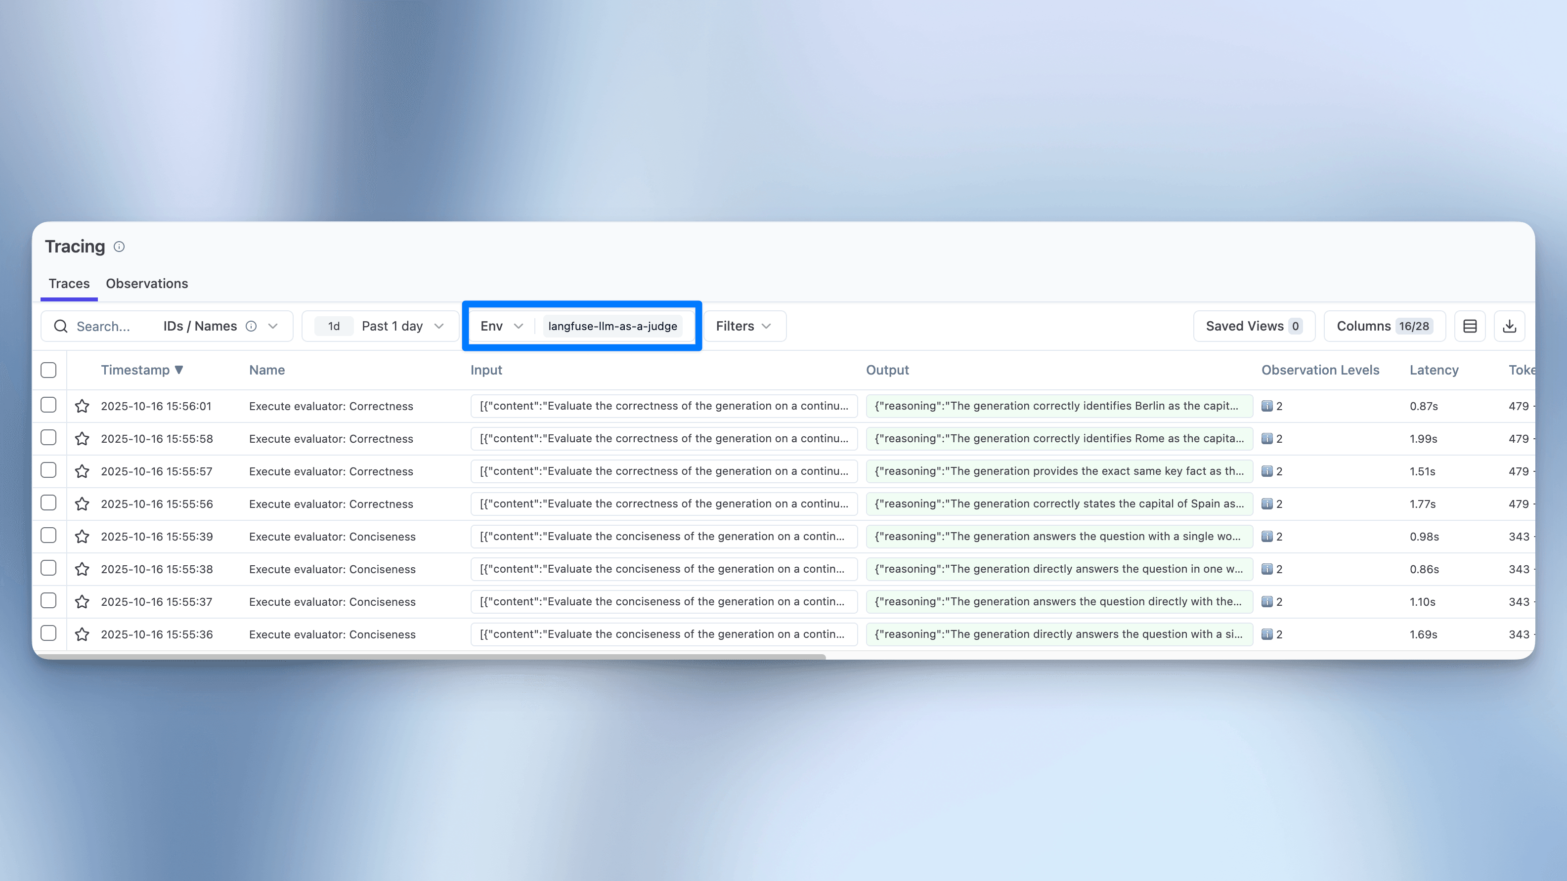Check the 15:55:37 trace row checkbox
The height and width of the screenshot is (881, 1567).
48,601
